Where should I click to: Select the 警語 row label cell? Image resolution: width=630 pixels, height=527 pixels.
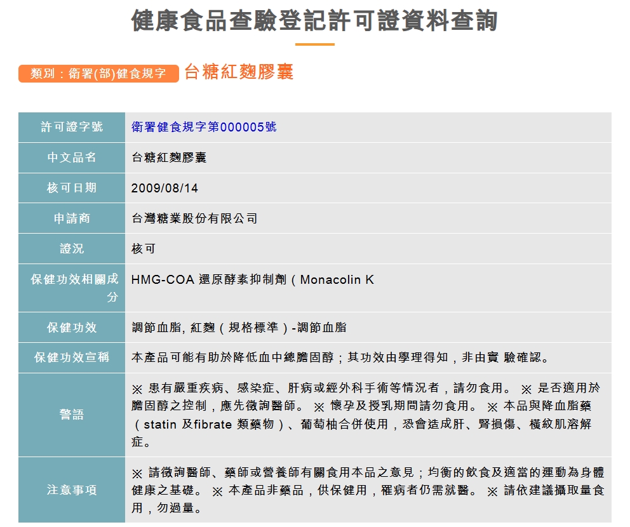72,415
